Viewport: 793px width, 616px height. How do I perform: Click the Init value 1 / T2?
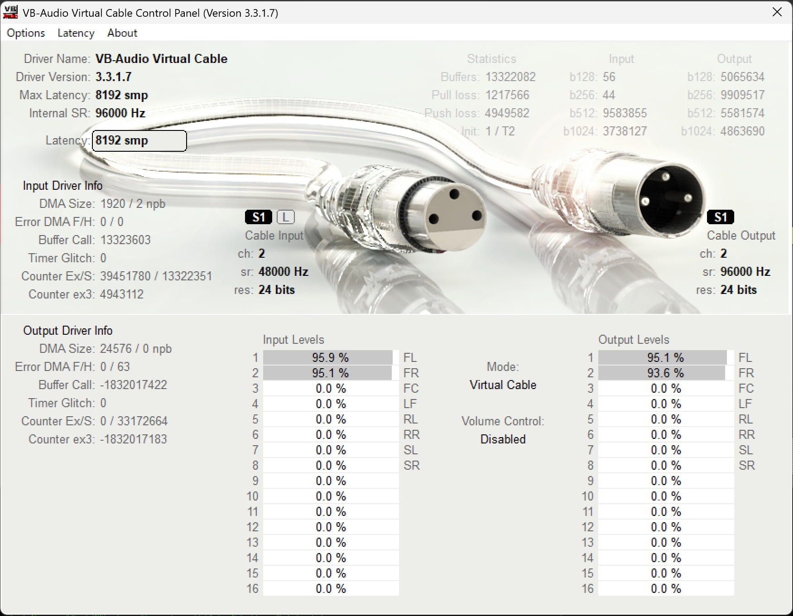500,131
